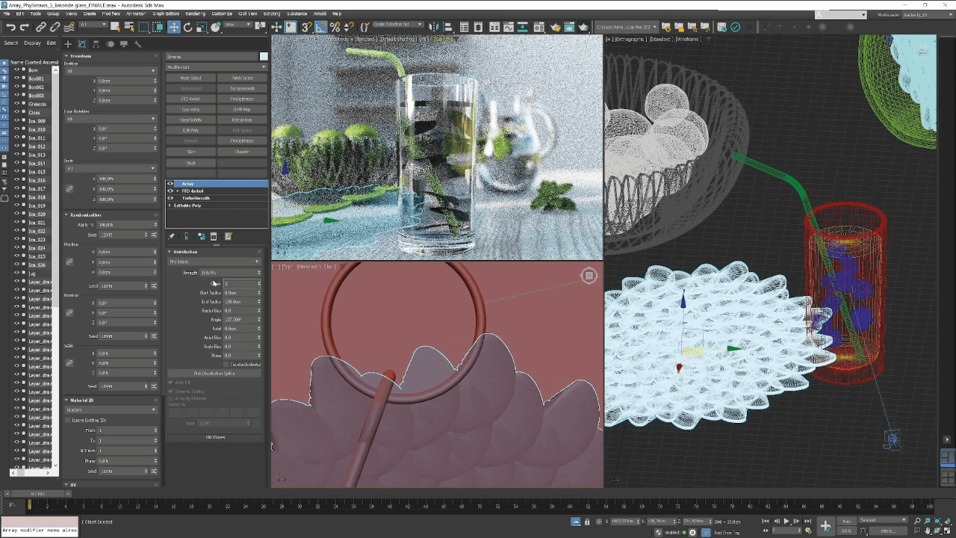Hide Box001 via its eye icon

[x=16, y=78]
